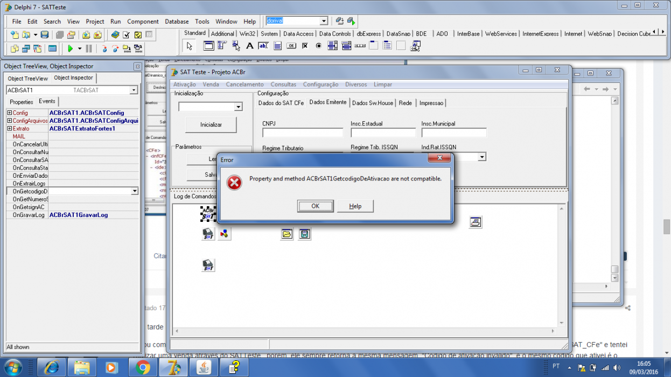Image resolution: width=671 pixels, height=377 pixels.
Task: Click the Insc.Municipal input field
Action: pos(454,132)
